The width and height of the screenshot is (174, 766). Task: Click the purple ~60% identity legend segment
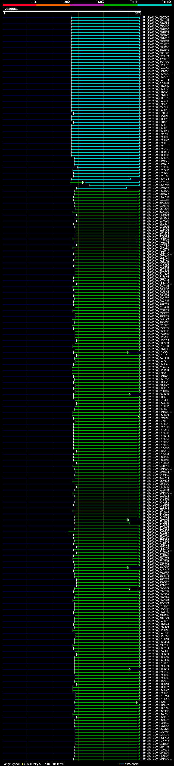click(87, 5)
